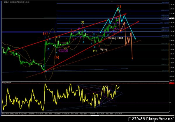Screen dimensions: 175x122
Task: Click the 2 Oct 16:00 time axis label
Action: tap(48, 114)
